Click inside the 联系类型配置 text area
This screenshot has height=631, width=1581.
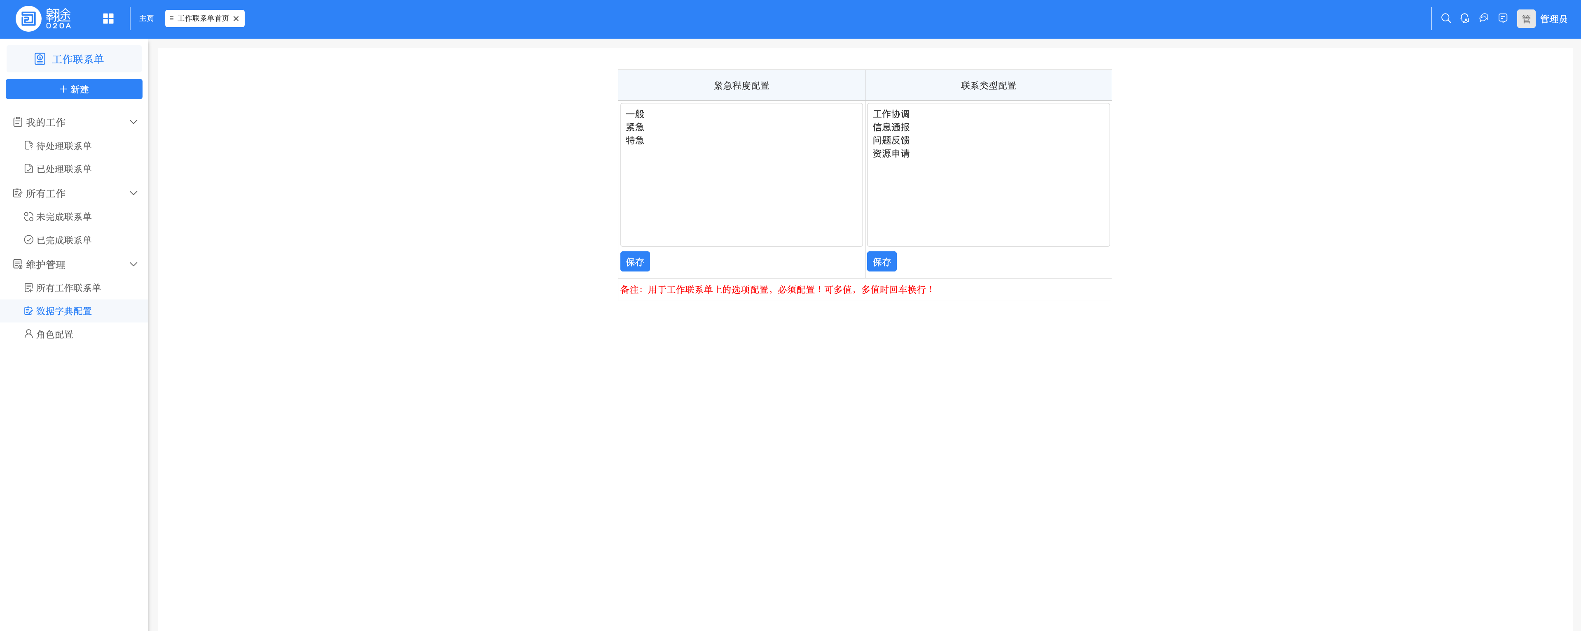tap(988, 174)
